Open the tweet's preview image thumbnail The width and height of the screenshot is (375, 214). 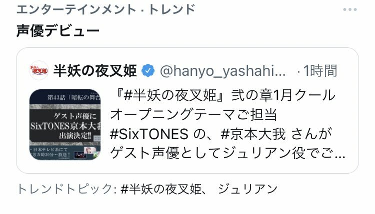coord(65,124)
